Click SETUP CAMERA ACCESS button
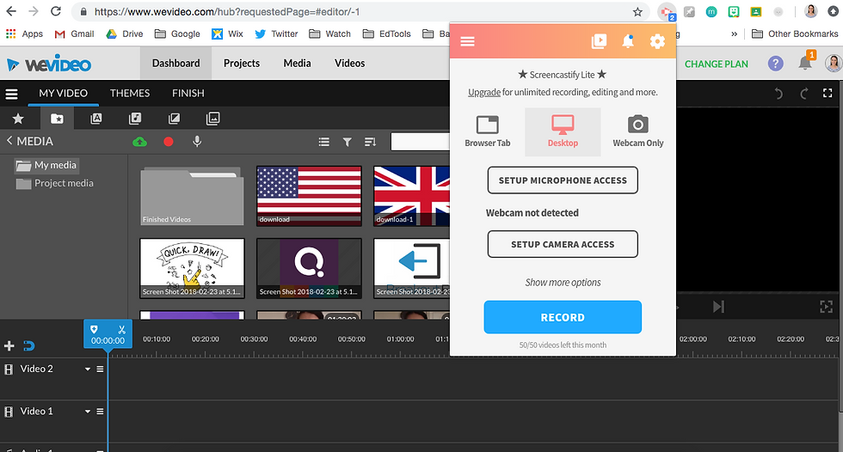This screenshot has height=452, width=843. [563, 244]
